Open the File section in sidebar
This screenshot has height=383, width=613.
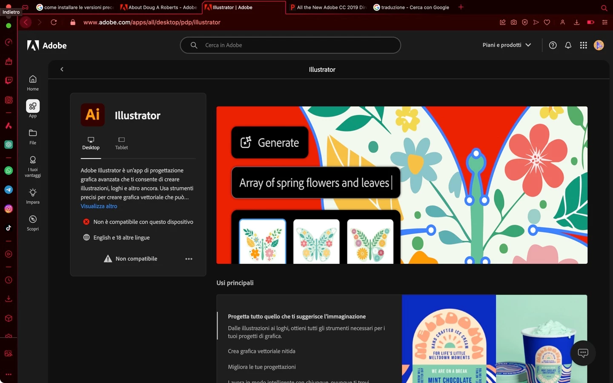pos(33,137)
